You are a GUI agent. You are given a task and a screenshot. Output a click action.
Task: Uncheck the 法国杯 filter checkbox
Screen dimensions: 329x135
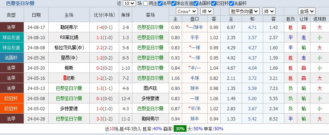click(x=196, y=4)
